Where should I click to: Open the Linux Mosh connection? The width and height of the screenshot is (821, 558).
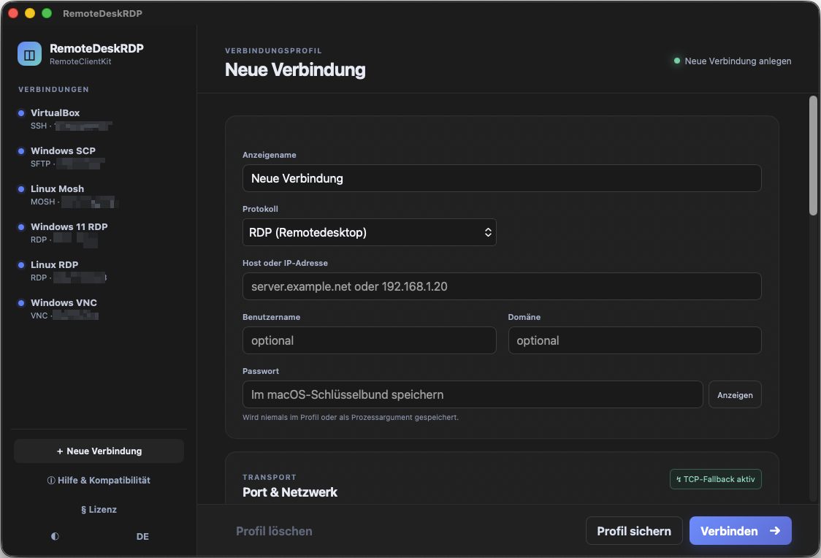coord(99,195)
